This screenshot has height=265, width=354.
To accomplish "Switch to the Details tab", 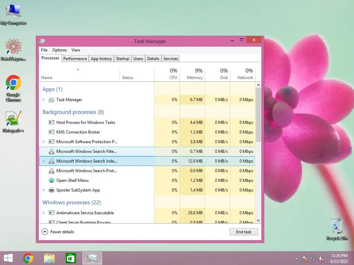I will pos(153,59).
